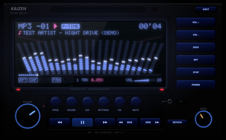Click the volume value 28
Viewport: 226px width, 140px height.
coord(159,80)
